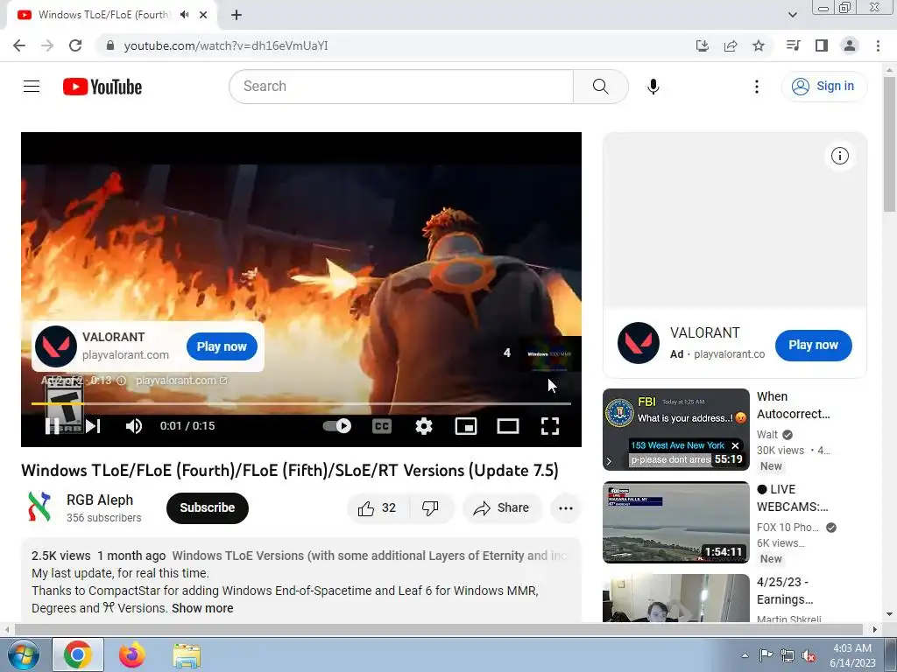
Task: Open YouTube settings three-dot menu
Action: click(x=756, y=87)
